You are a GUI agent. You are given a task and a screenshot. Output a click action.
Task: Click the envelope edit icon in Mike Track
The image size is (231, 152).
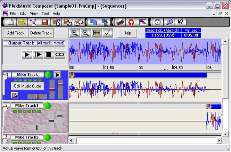tap(15, 95)
